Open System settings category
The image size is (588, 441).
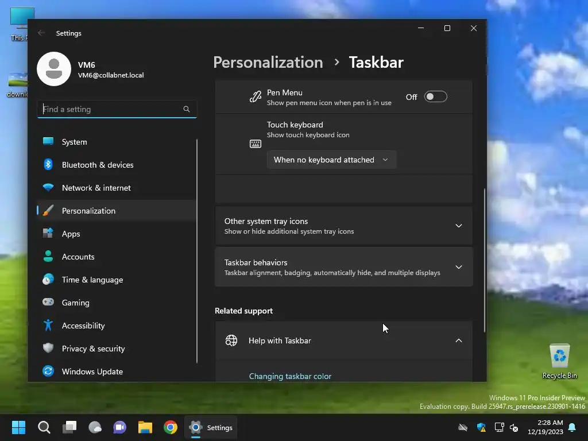click(117, 142)
